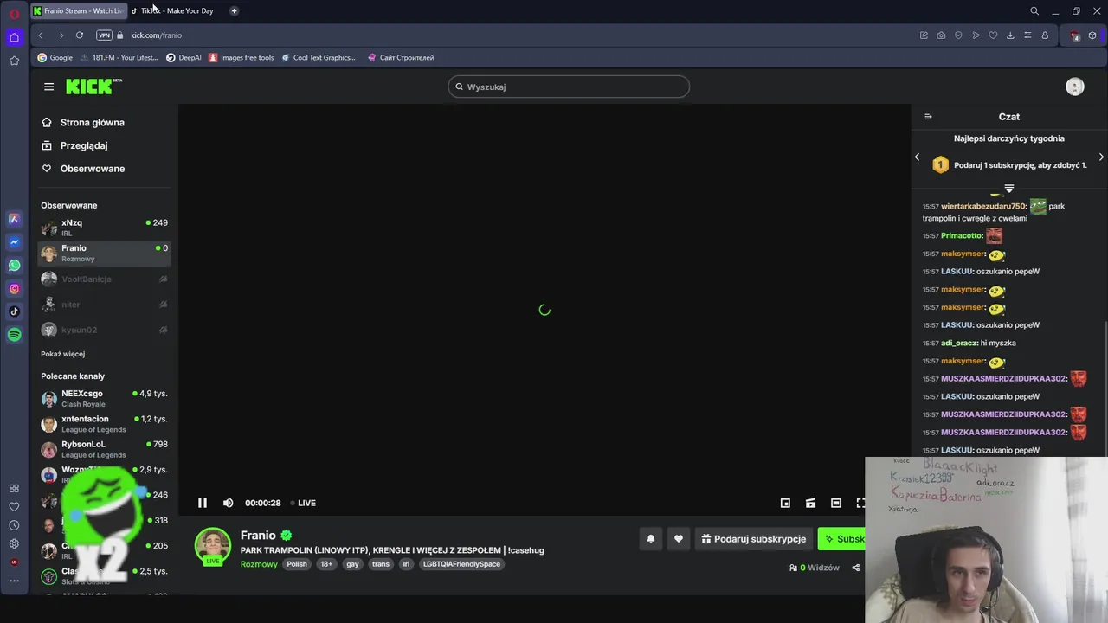Screen dimensions: 1108x623
Task: Collapse the chat panel icon
Action: [928, 117]
